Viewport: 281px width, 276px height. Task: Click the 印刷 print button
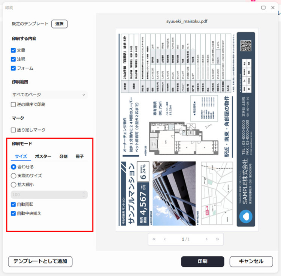(x=202, y=261)
